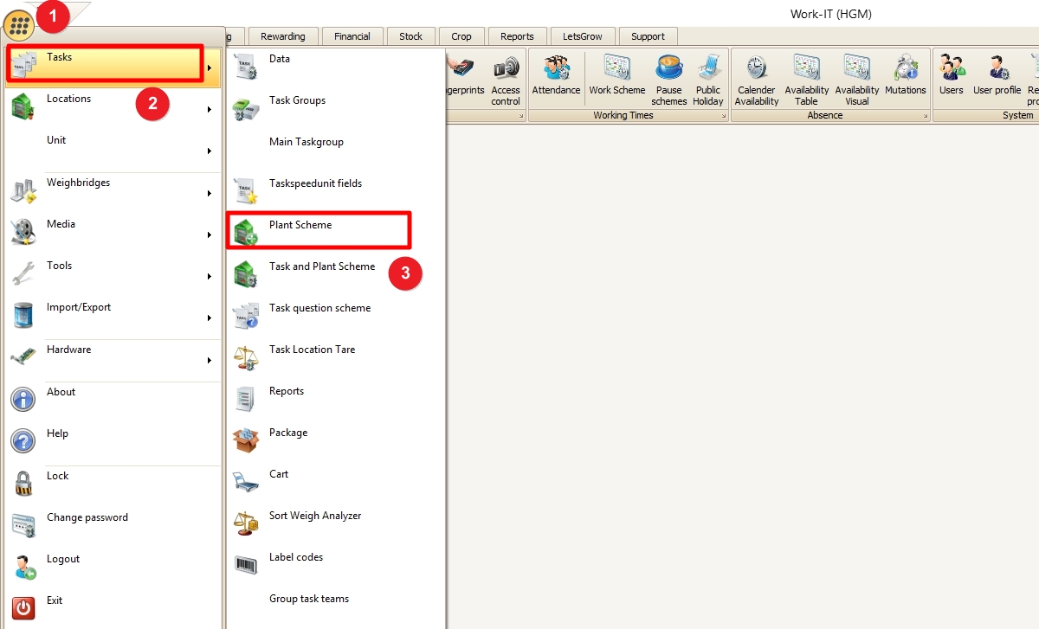Switch to the Crop tab
The width and height of the screenshot is (1039, 629).
tap(461, 36)
